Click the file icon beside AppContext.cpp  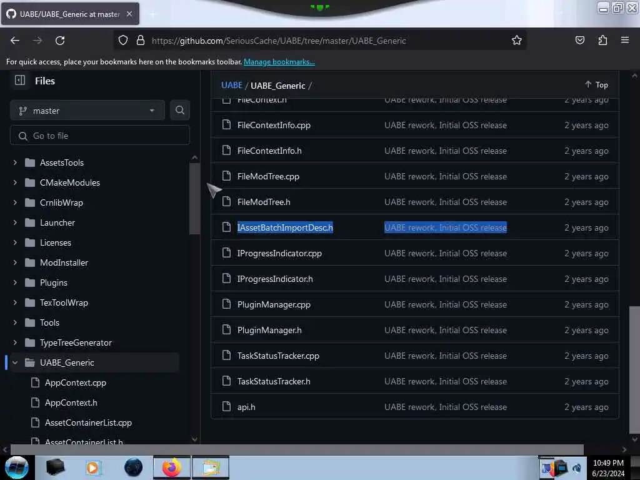pos(36,382)
